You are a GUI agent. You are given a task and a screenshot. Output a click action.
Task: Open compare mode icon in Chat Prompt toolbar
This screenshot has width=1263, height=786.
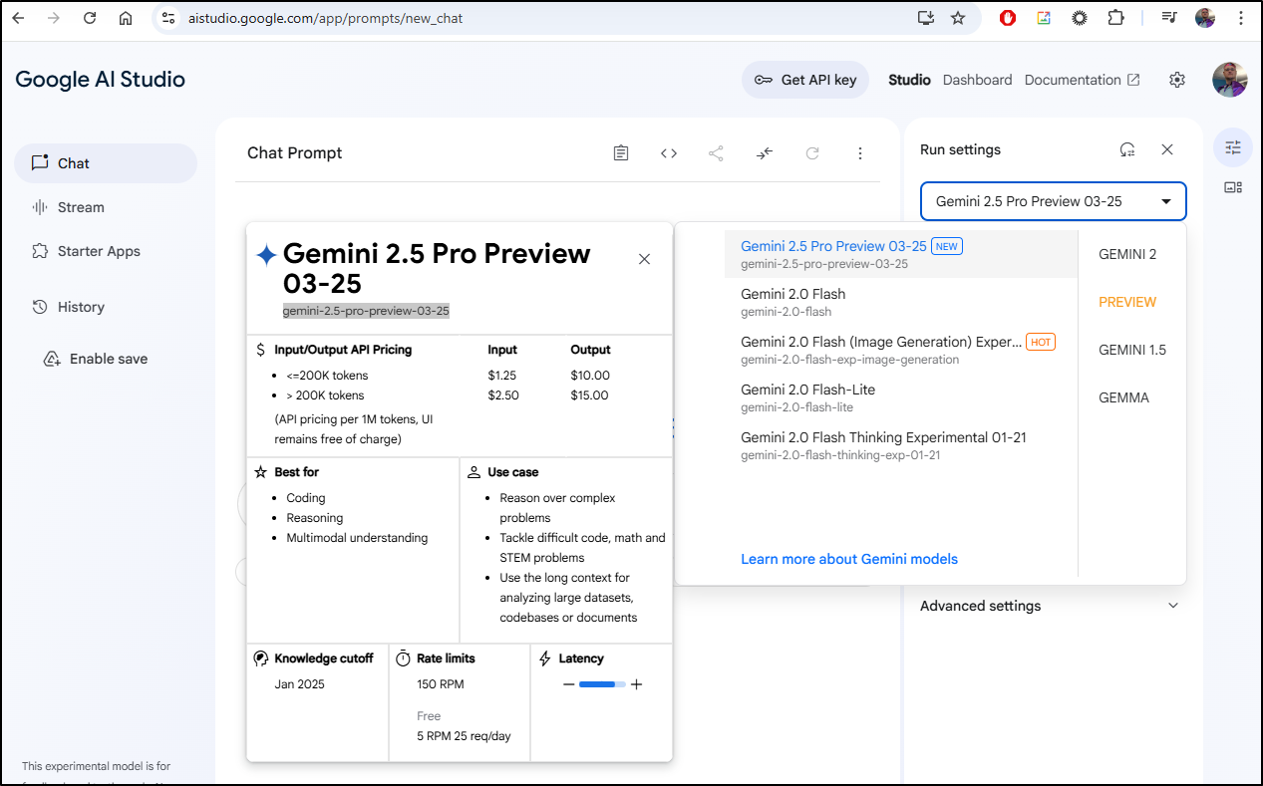pos(765,153)
